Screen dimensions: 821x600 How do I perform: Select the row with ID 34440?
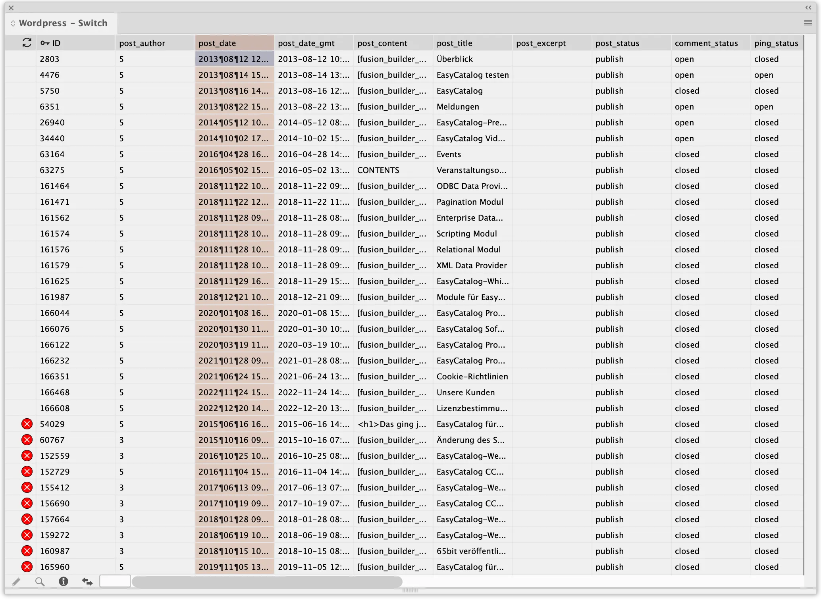click(404, 138)
